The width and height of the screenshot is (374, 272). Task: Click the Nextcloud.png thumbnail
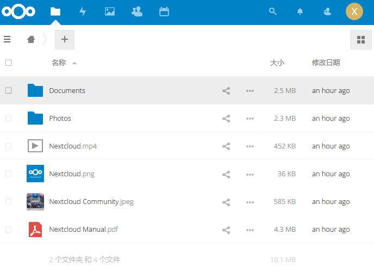coord(35,174)
